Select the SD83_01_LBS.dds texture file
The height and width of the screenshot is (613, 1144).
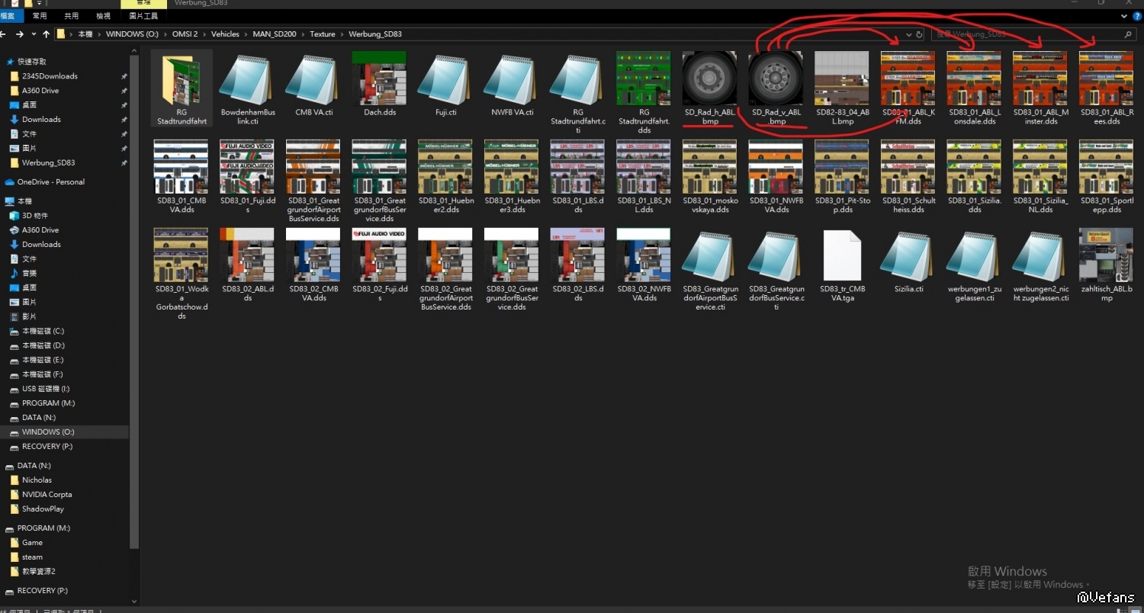(577, 167)
